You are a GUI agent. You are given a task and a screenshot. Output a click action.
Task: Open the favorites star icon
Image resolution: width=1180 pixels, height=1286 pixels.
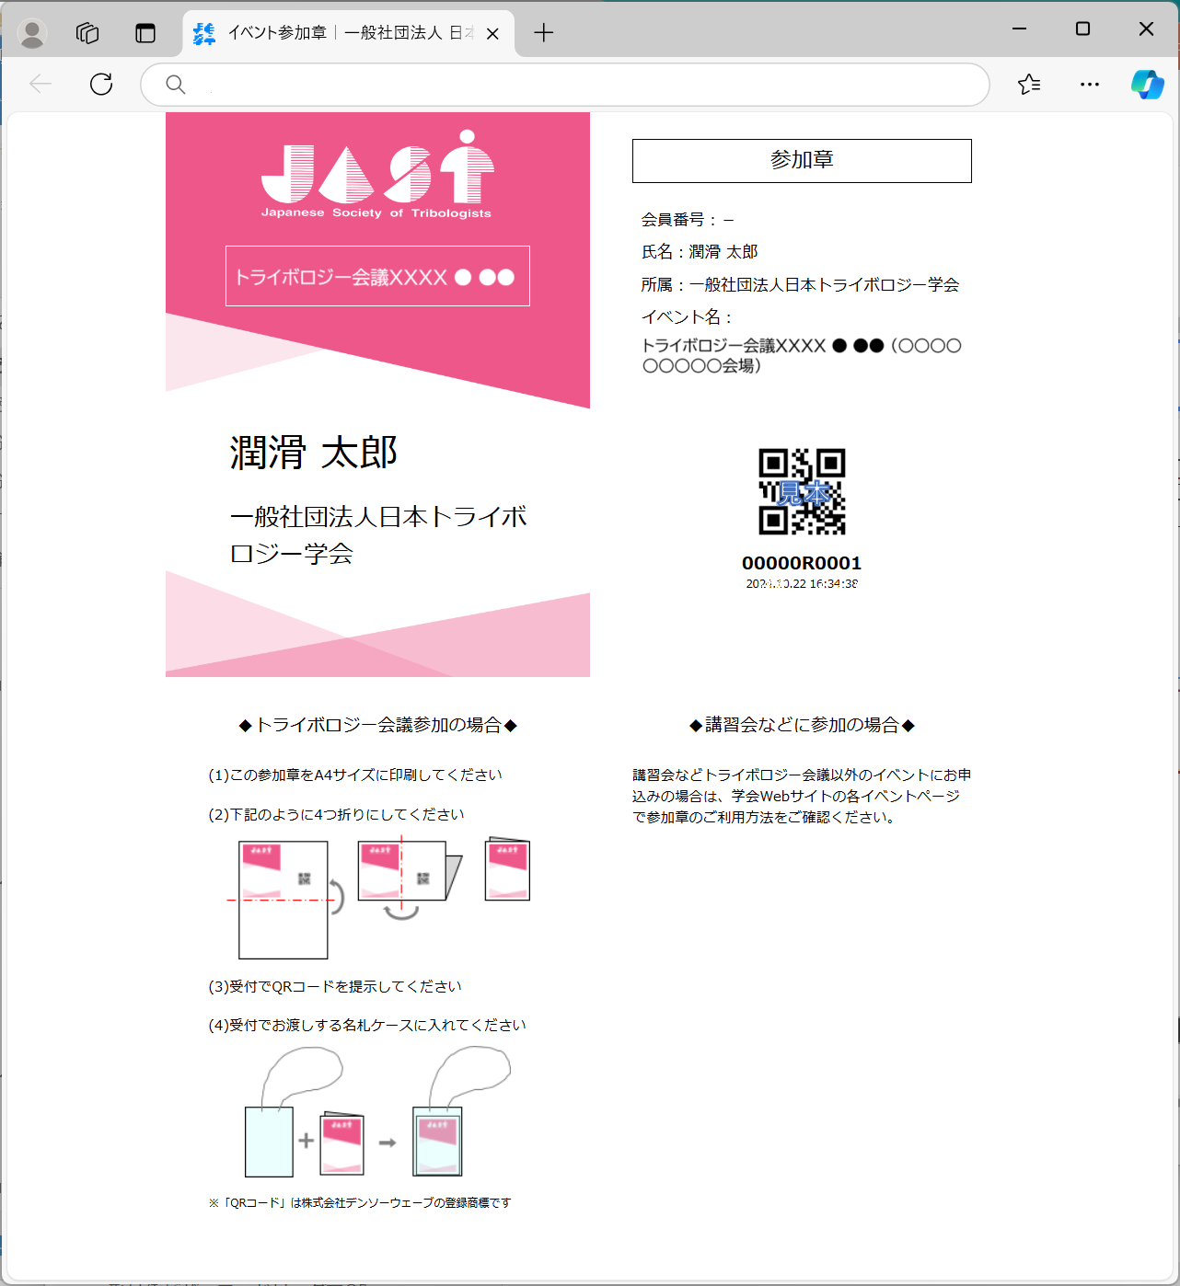(x=1029, y=85)
